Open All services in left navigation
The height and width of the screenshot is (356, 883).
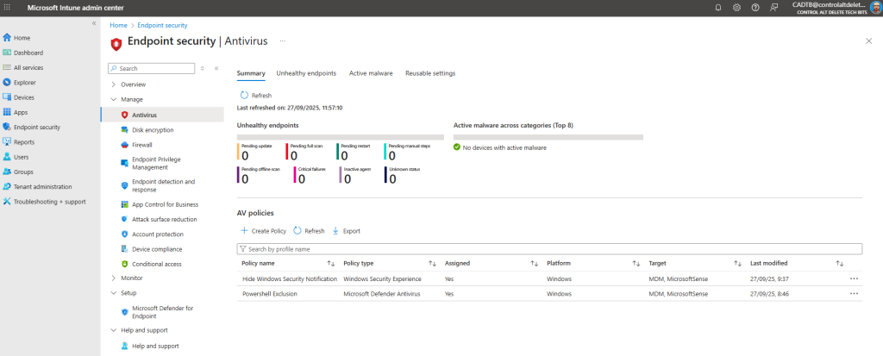[x=28, y=67]
